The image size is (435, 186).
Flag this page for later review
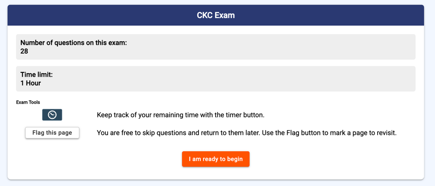point(52,133)
